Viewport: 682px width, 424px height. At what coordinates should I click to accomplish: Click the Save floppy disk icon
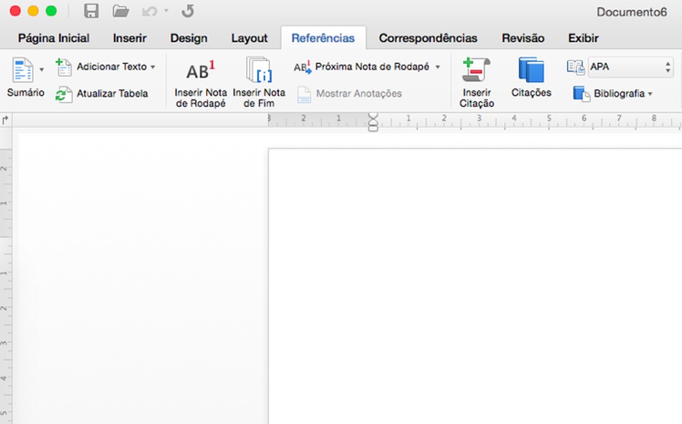tap(91, 11)
